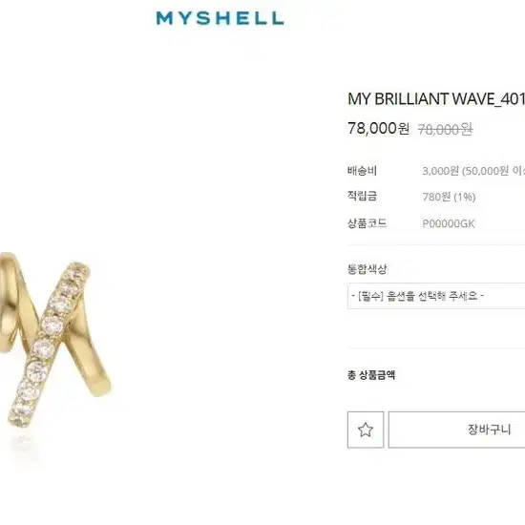Click the struck-through original price

[445, 129]
